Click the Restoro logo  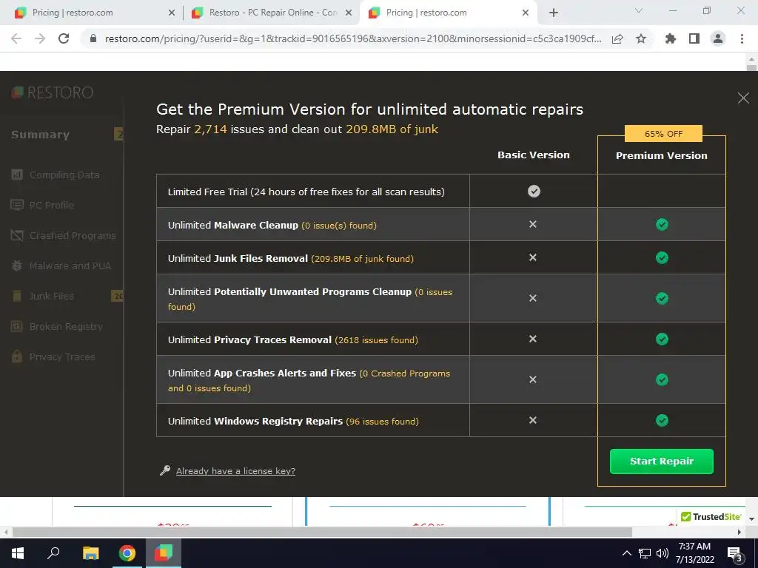tap(53, 92)
